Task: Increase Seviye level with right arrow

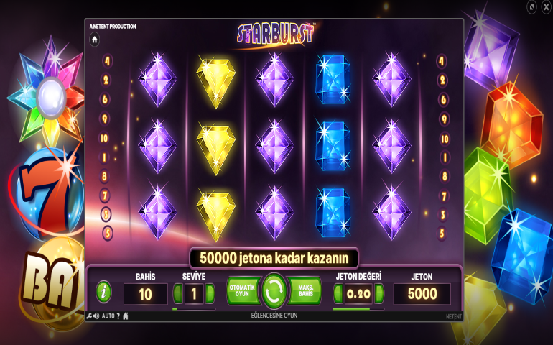Action: (210, 293)
